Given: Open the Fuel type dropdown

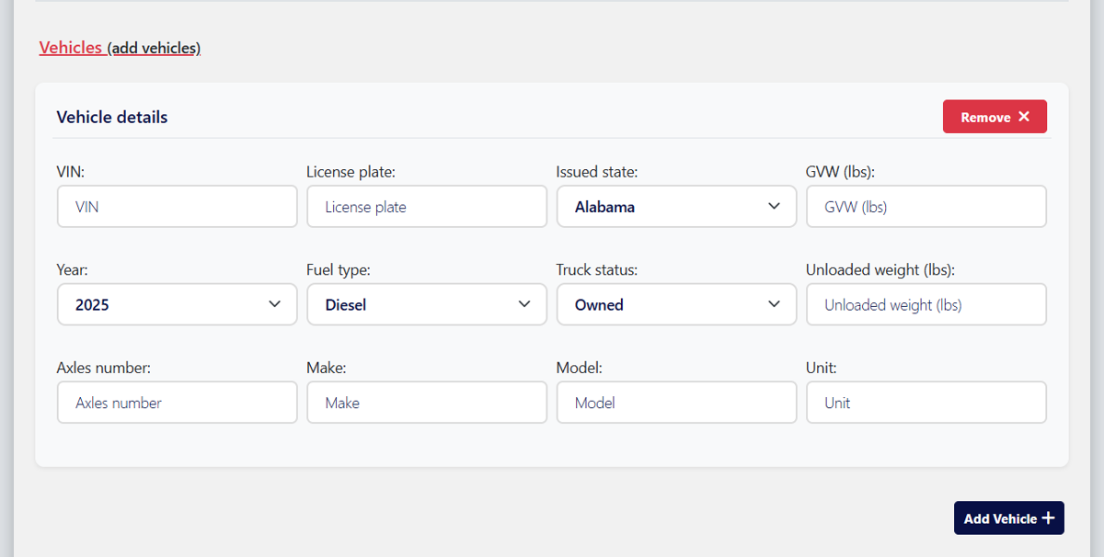Looking at the screenshot, I should click(426, 304).
